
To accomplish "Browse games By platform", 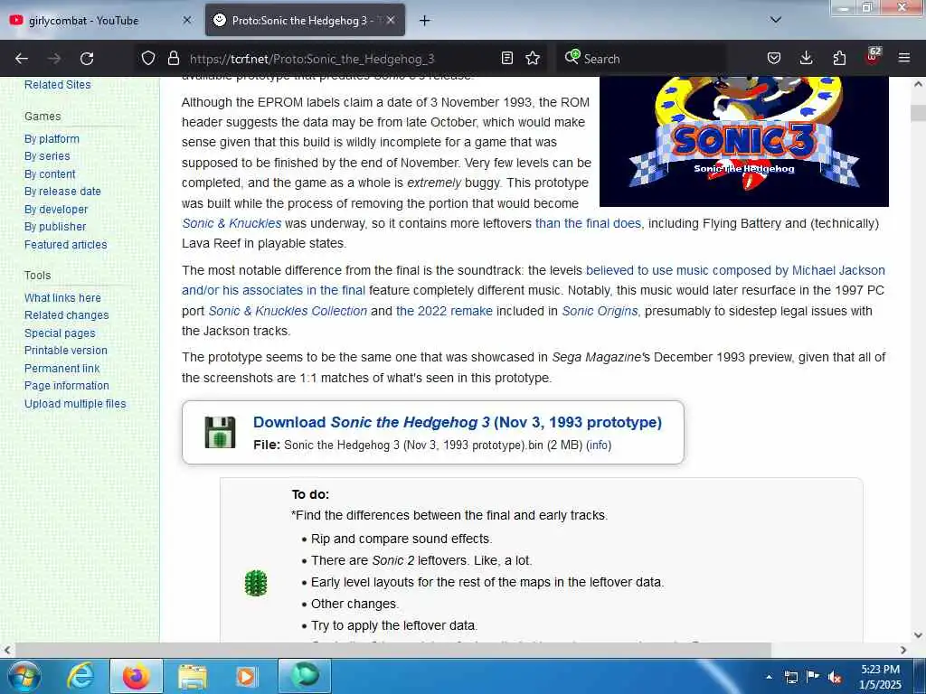I will click(x=52, y=138).
